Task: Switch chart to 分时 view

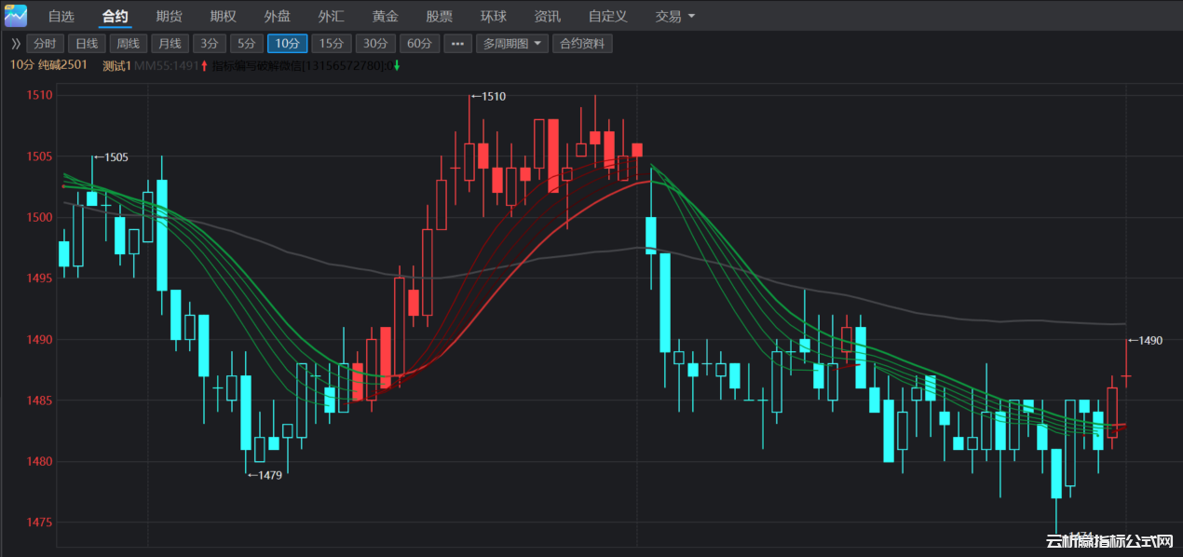Action: point(45,44)
